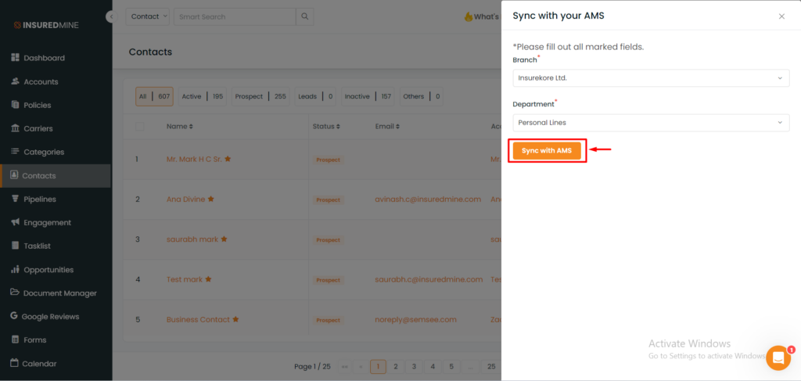Click email saurabh.c@insuredmine.com

click(x=429, y=279)
